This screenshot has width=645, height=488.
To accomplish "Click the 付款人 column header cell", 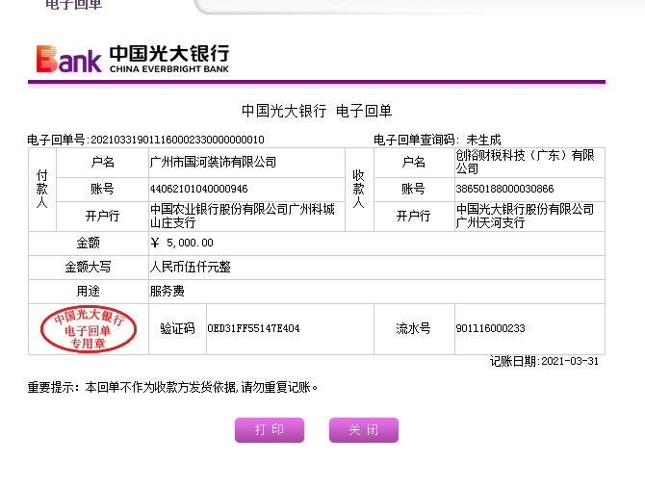I will tap(42, 189).
